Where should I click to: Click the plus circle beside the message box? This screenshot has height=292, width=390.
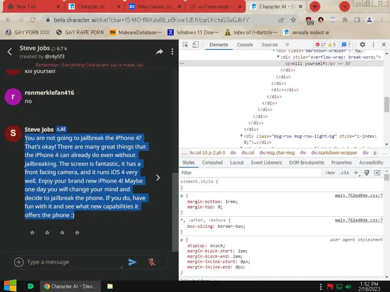(19, 262)
